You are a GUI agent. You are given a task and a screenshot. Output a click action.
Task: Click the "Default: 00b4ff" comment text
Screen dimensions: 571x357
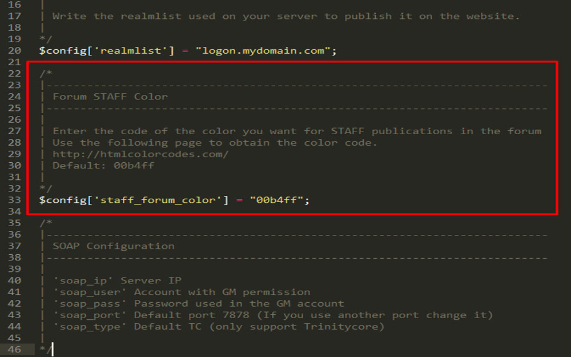103,166
